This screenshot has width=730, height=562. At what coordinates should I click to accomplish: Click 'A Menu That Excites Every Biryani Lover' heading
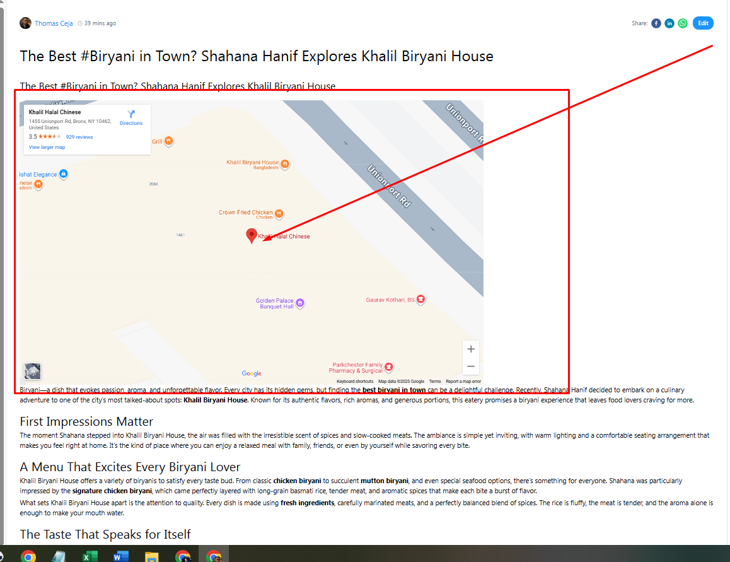click(x=130, y=467)
